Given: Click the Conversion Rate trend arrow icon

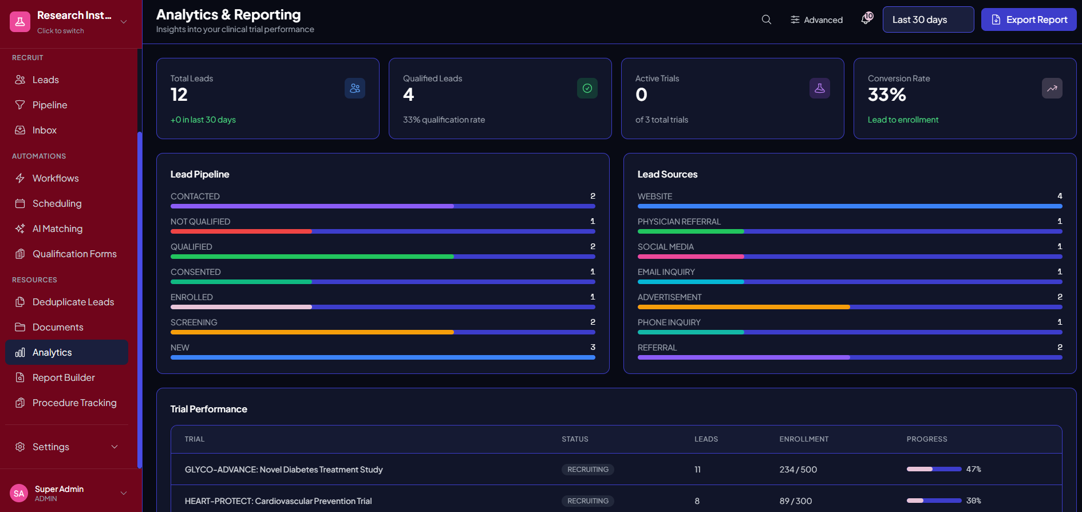Looking at the screenshot, I should click(1052, 88).
